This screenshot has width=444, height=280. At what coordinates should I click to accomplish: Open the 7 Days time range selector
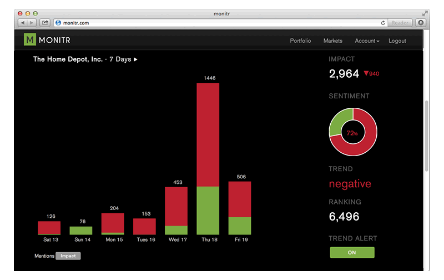(x=123, y=59)
